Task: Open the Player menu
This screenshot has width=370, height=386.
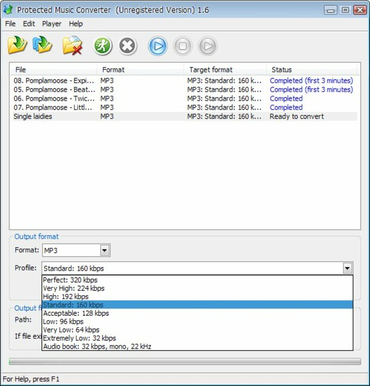Action: click(x=52, y=24)
